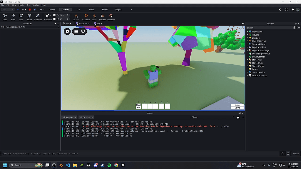Clear output with the broom icon
Screen dimensions: 301x169
pyautogui.click(x=238, y=117)
